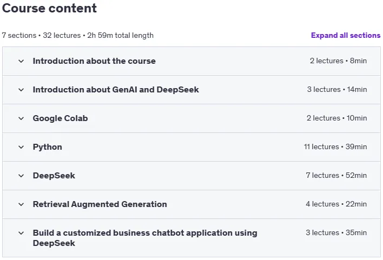Expand chevron beside Introduction about GenAI and DeepSeek
Screen dimensions: 383x260
[x=21, y=90]
